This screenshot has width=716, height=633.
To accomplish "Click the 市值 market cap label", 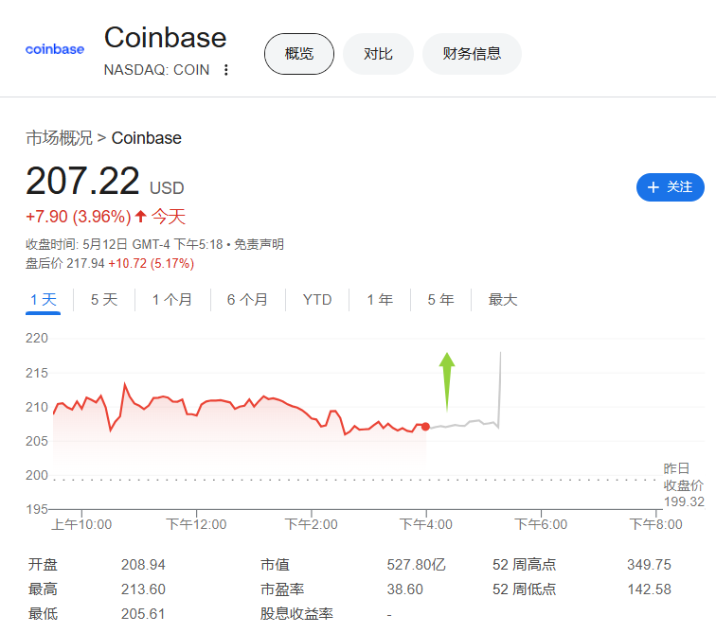I will pos(275,565).
